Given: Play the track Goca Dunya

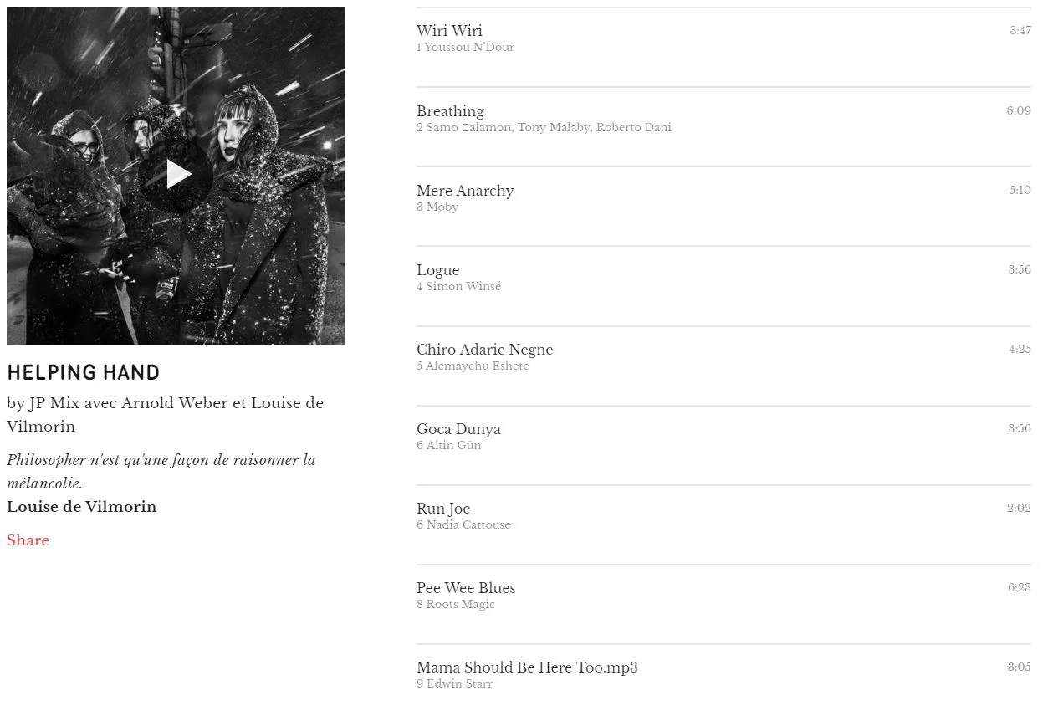Looking at the screenshot, I should point(723,444).
